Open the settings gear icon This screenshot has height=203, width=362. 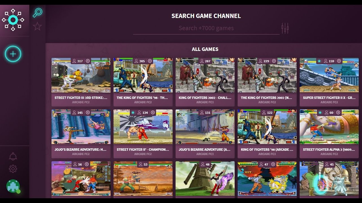click(13, 169)
